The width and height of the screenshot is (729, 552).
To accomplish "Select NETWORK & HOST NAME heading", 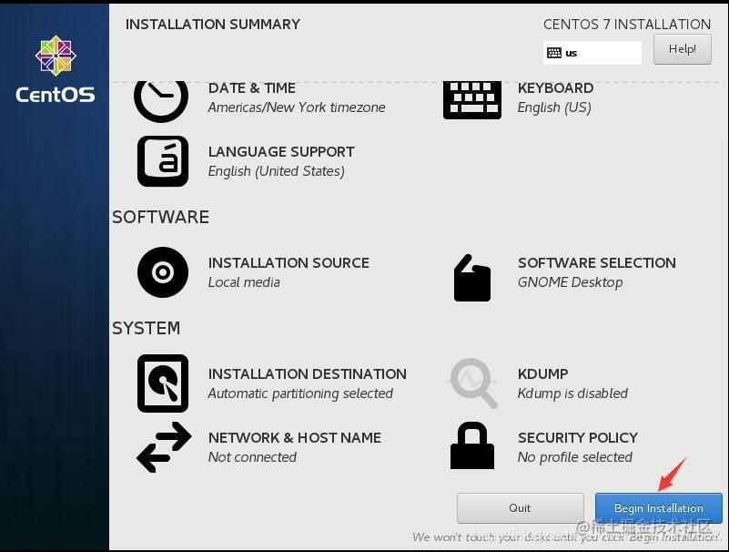I will point(295,438).
